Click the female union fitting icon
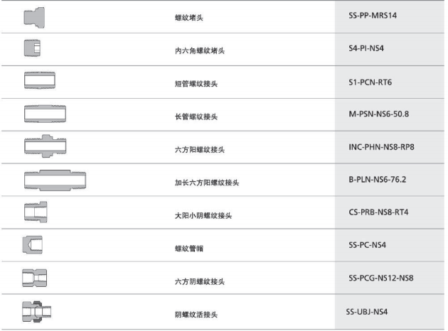 (x=37, y=310)
